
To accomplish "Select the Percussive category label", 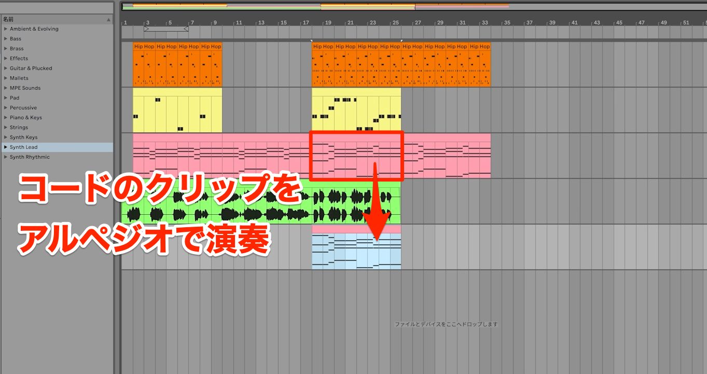I will 23,108.
